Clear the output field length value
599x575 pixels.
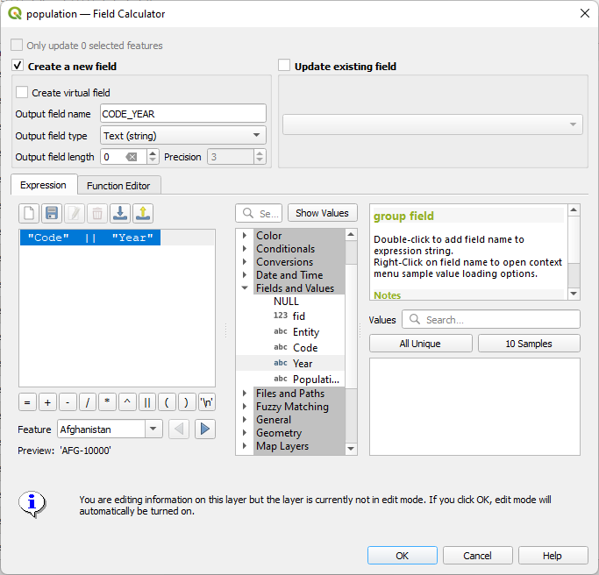(132, 157)
